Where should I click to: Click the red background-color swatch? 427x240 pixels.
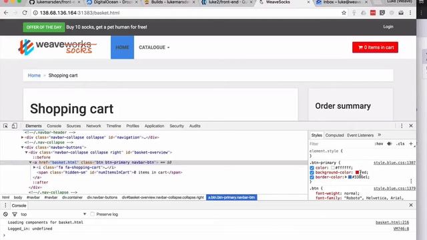tap(357, 173)
